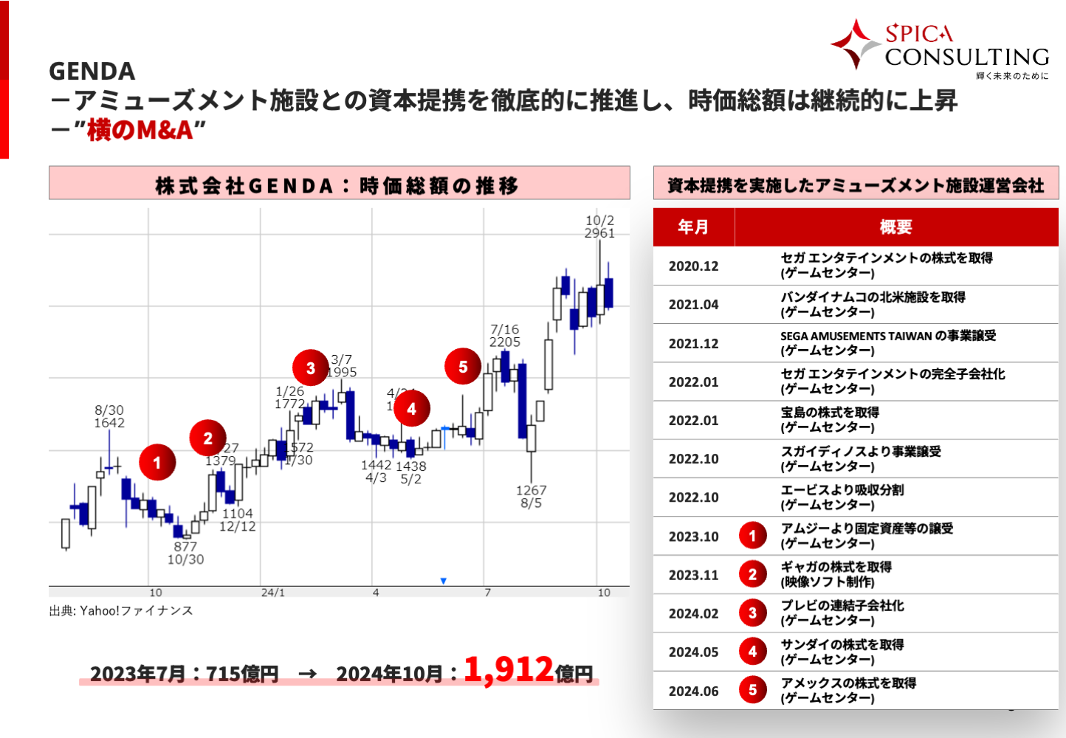1066x738 pixels.
Task: Click the 2021.04 date cell
Action: 694,305
